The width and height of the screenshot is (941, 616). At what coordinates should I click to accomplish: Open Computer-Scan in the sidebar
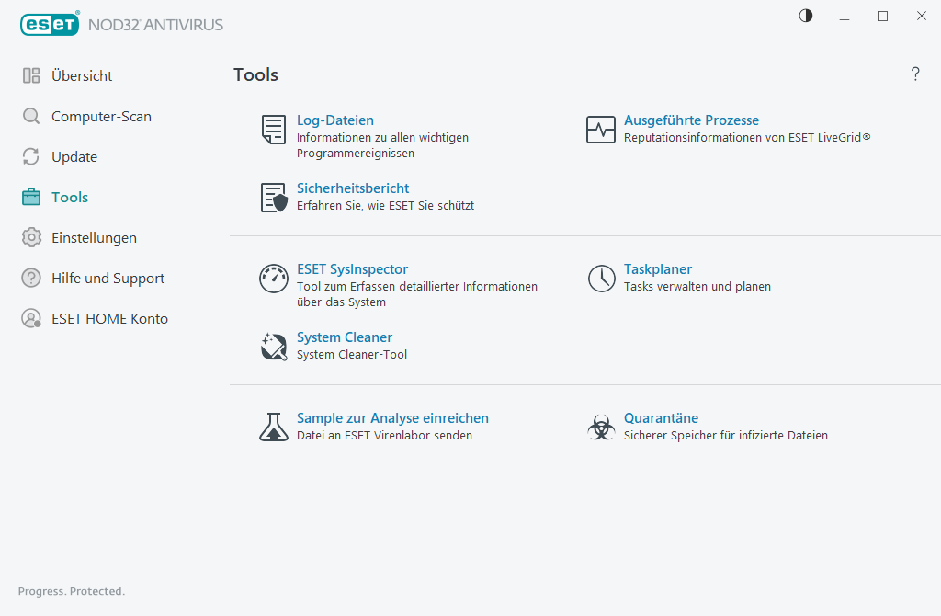(x=101, y=117)
